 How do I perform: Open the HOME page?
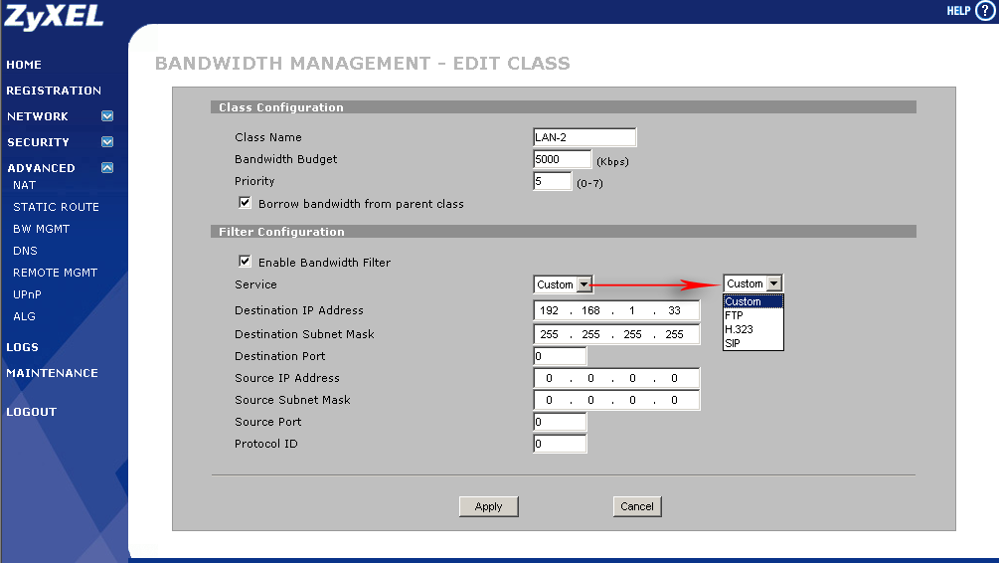[x=24, y=65]
